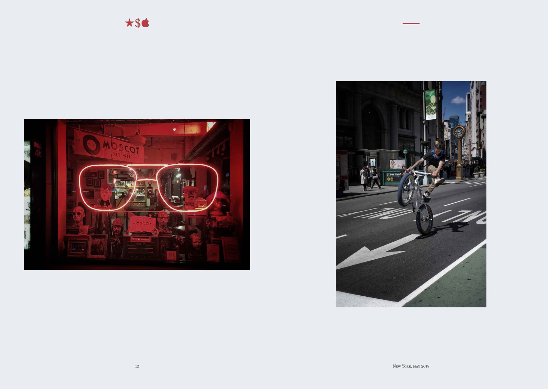Click the red dollar sign symbol

138,23
